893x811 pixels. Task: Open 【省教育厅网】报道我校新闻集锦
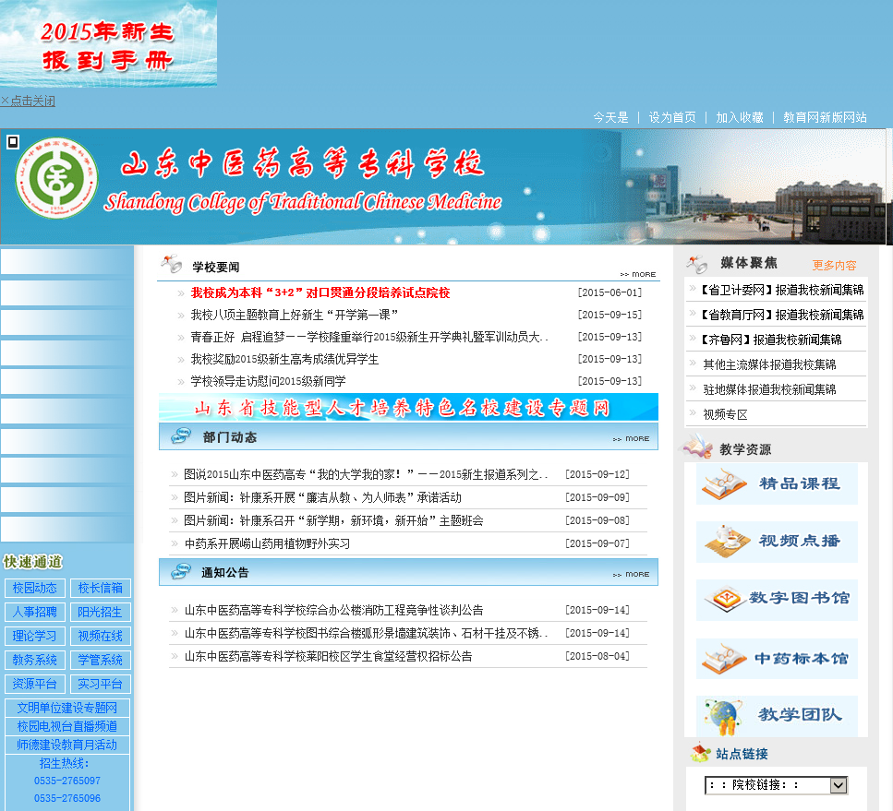click(779, 315)
